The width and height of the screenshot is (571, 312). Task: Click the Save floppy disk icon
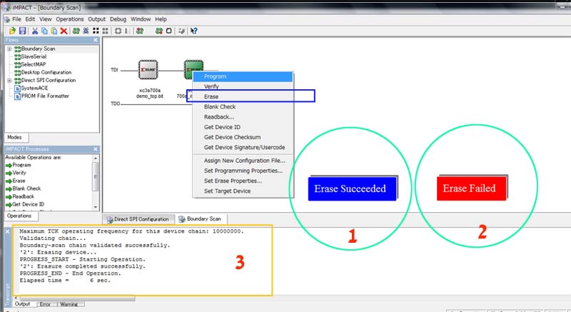tap(23, 31)
